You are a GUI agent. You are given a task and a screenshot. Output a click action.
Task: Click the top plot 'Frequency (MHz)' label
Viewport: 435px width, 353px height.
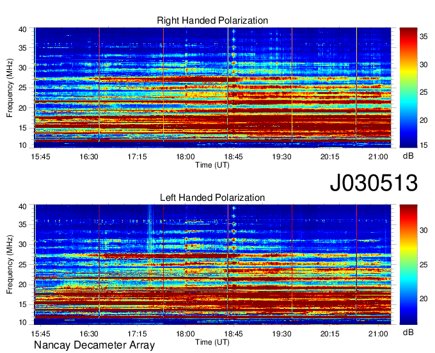tap(10, 88)
